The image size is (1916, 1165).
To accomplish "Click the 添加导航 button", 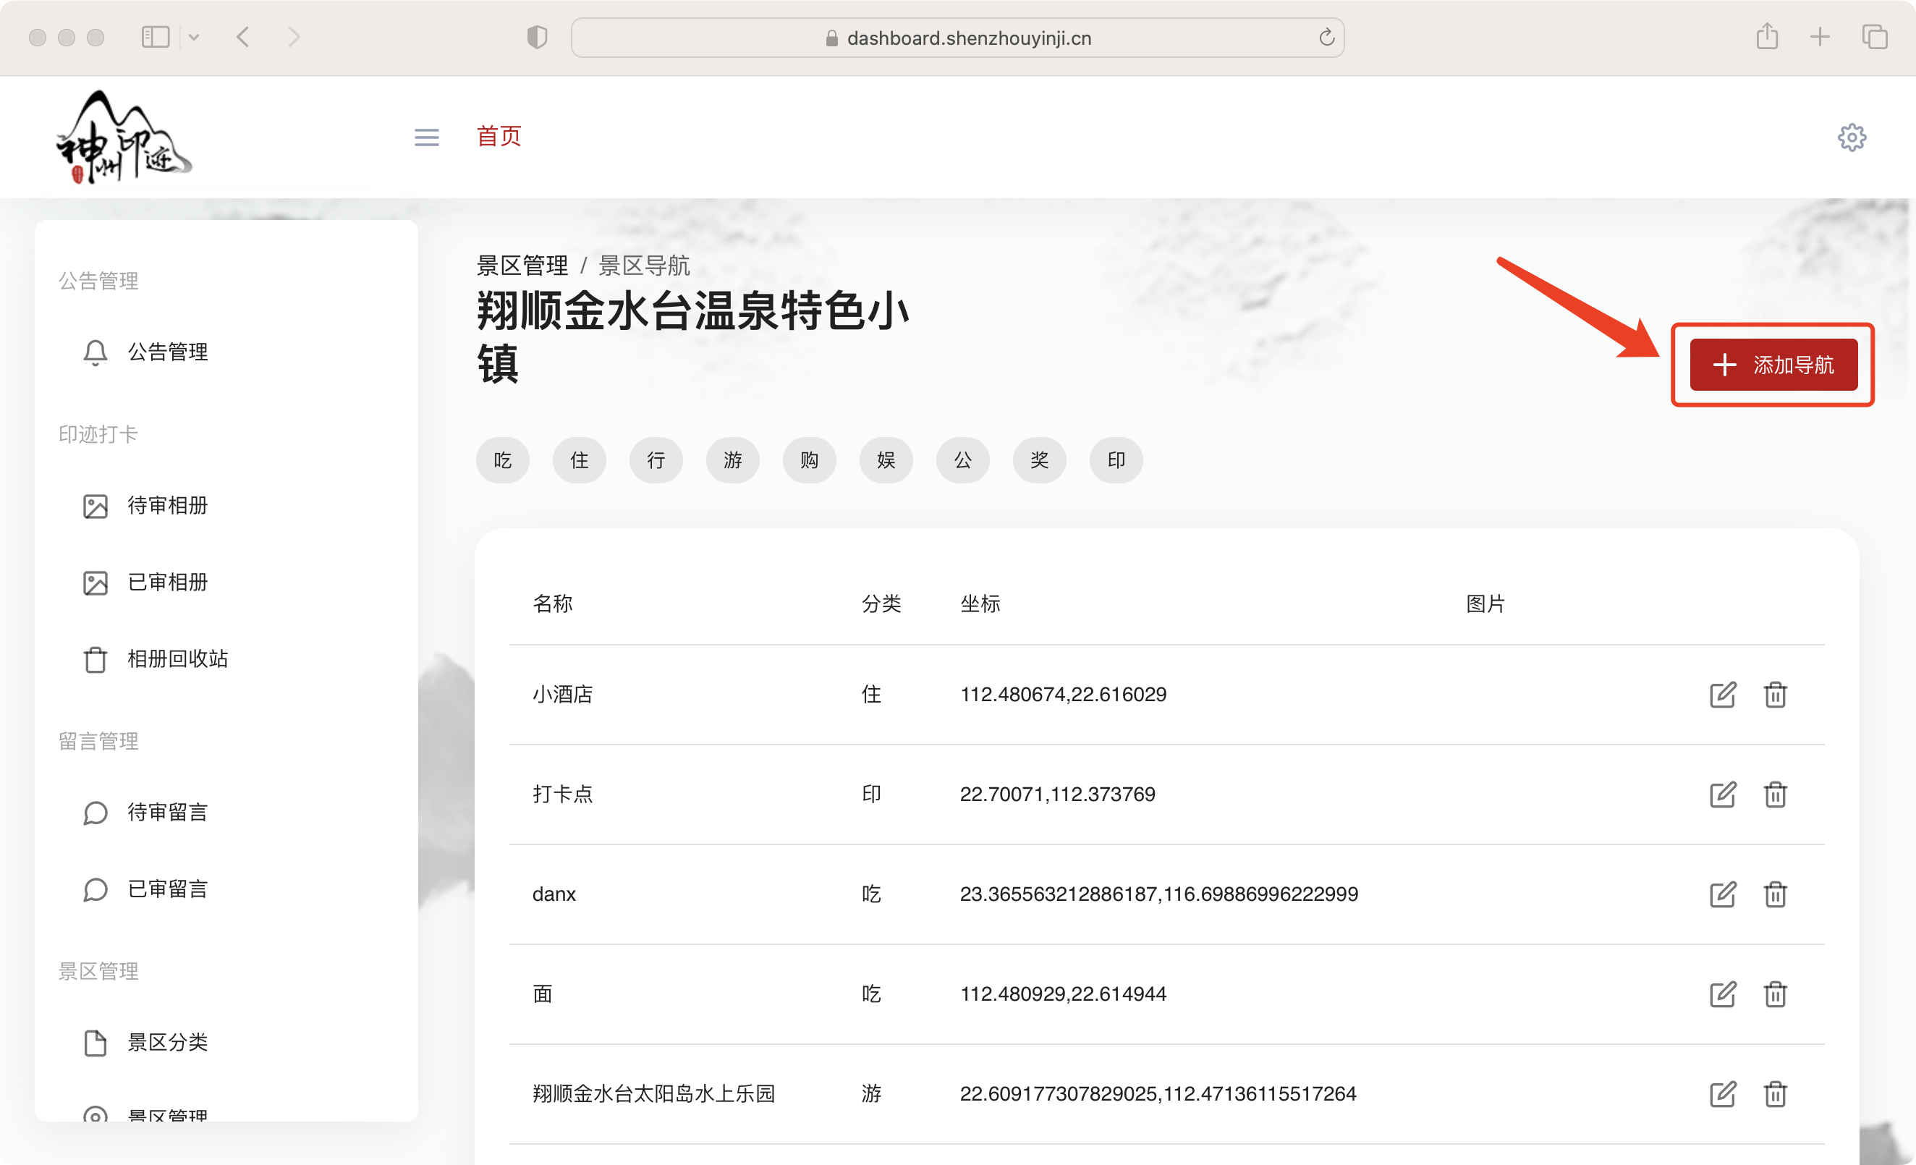I will click(x=1773, y=365).
